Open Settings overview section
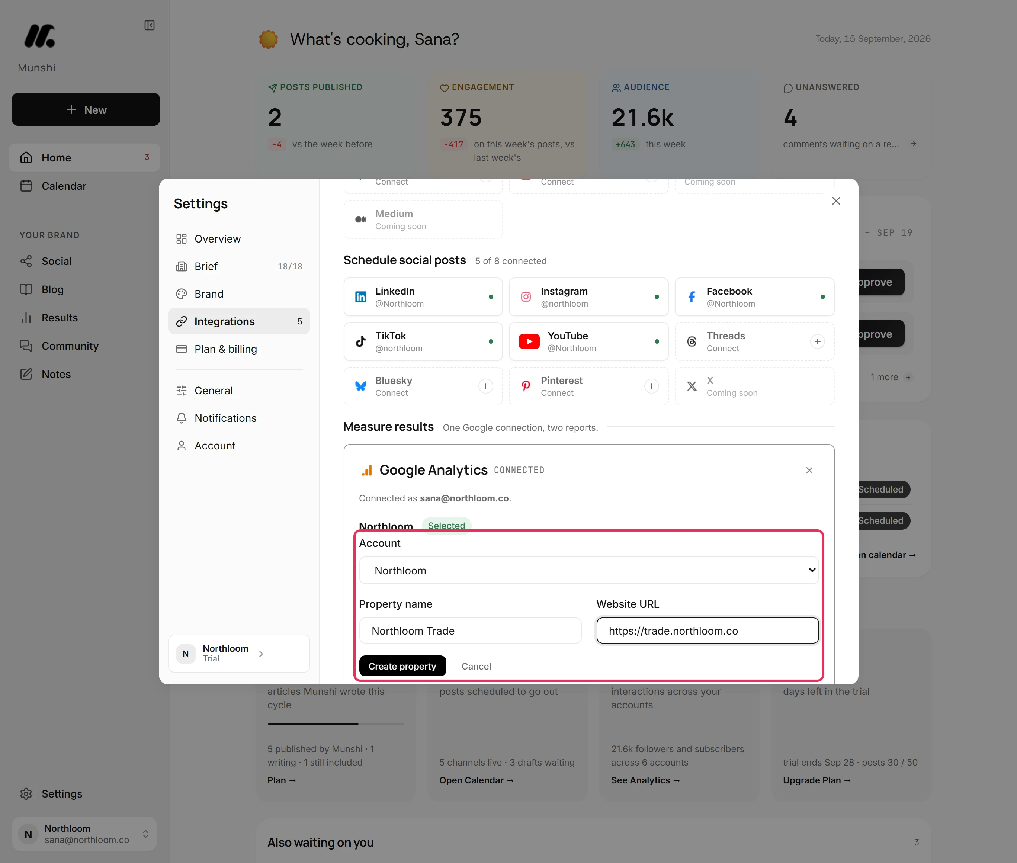 tap(239, 239)
